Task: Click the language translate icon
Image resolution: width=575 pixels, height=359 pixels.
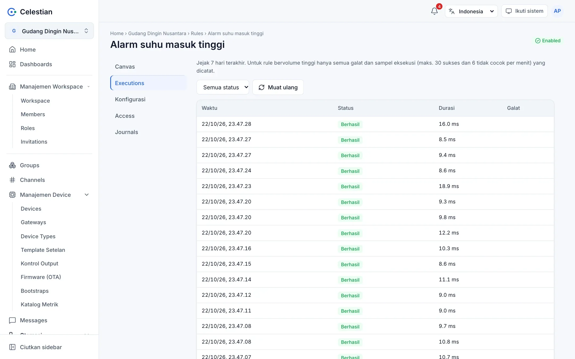Action: coord(451,11)
